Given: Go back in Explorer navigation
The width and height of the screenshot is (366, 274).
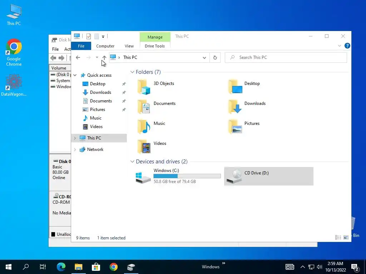Looking at the screenshot, I should point(78,57).
